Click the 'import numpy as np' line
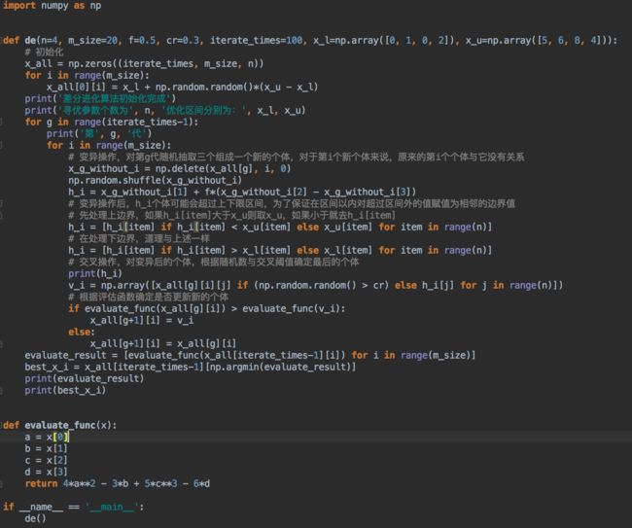Screen dimensions: 632x528 point(52,6)
